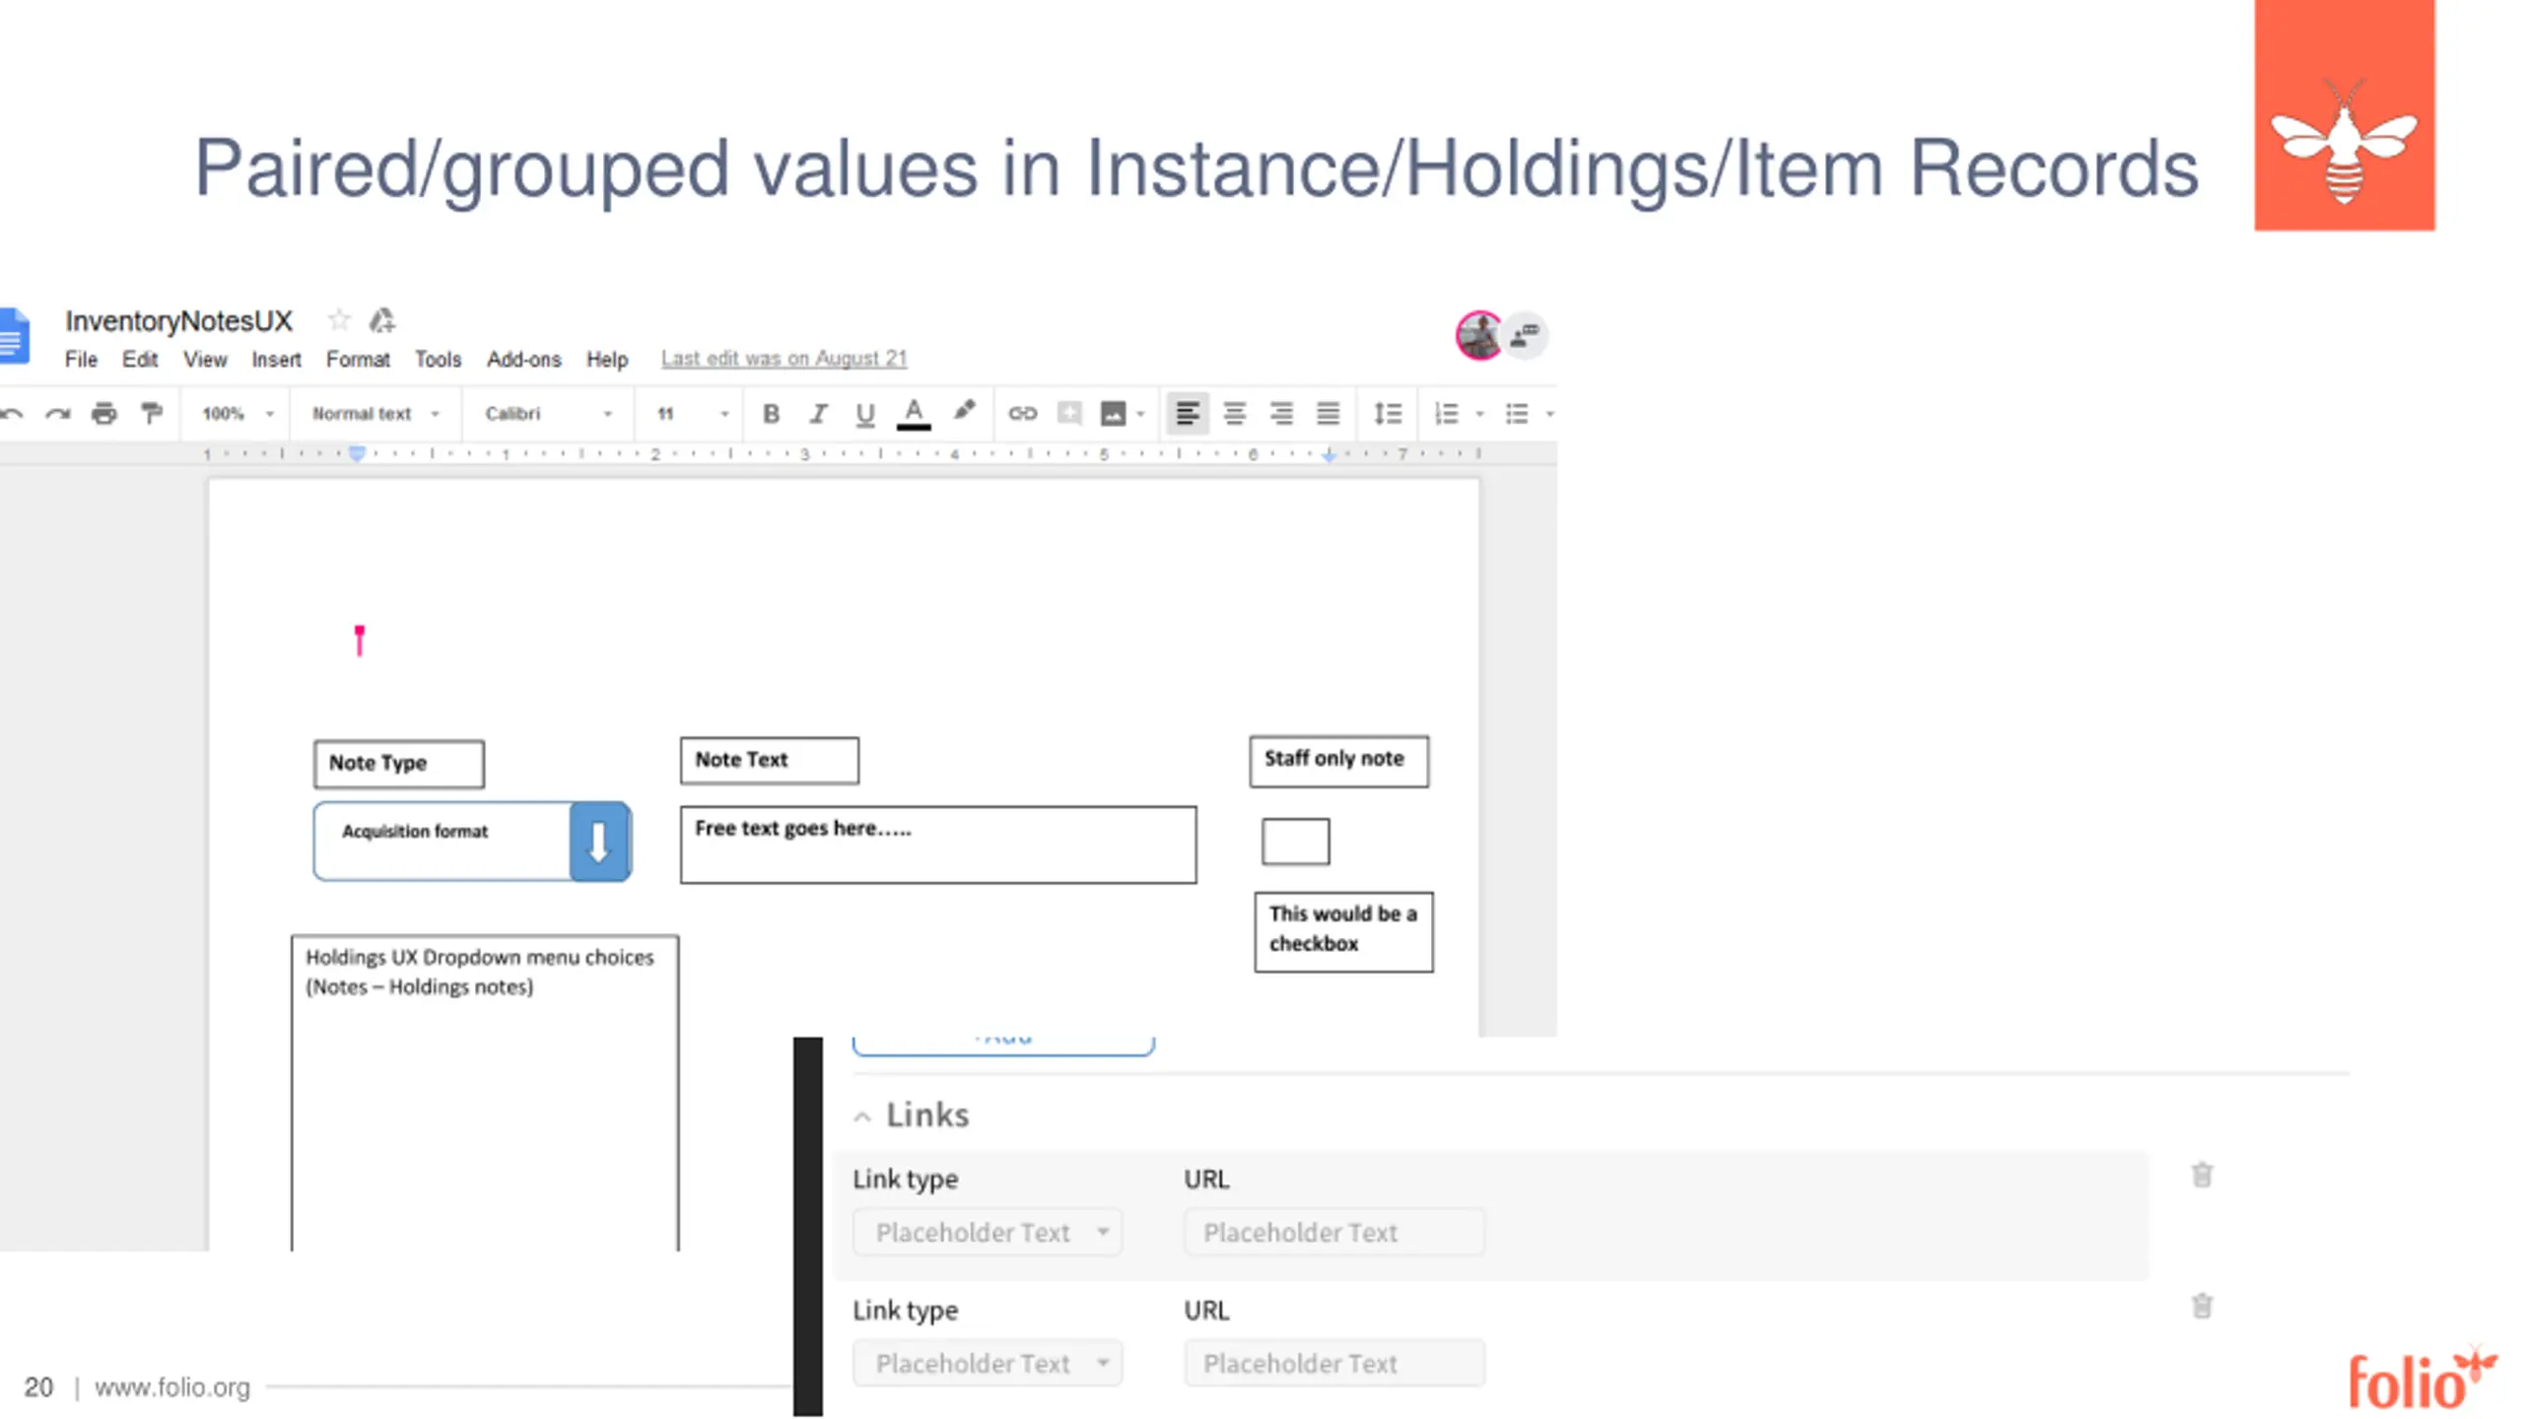This screenshot has width=2523, height=1419.
Task: Click the first URL placeholder field
Action: pyautogui.click(x=1334, y=1233)
